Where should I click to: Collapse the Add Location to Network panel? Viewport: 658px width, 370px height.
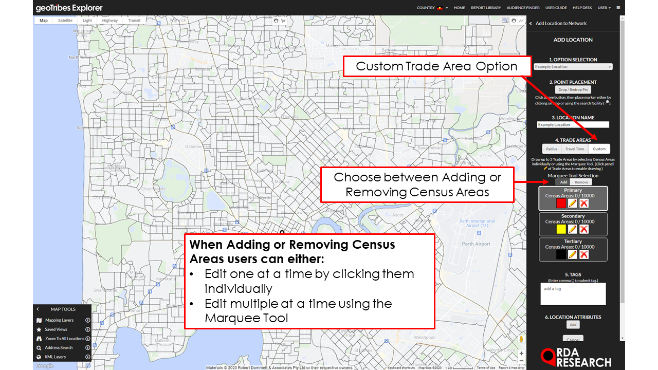[x=531, y=23]
